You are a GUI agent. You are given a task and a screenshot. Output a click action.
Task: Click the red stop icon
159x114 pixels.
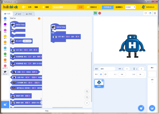tap(99, 13)
